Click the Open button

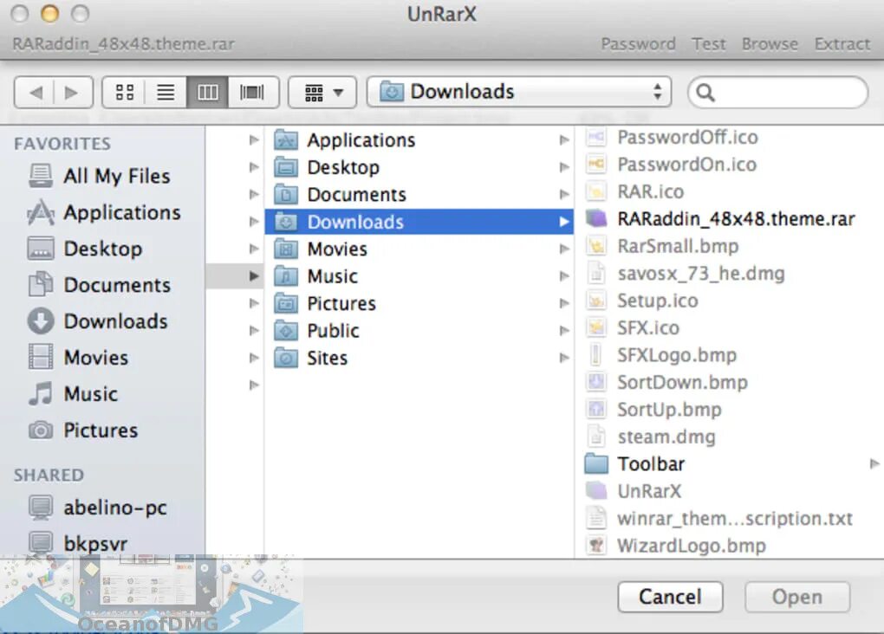[x=797, y=597]
